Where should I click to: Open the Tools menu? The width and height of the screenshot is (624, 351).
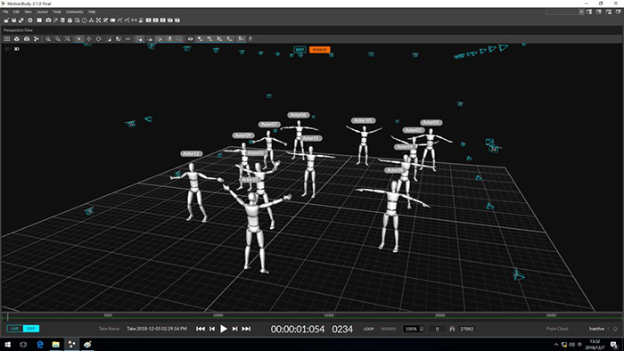(x=57, y=12)
